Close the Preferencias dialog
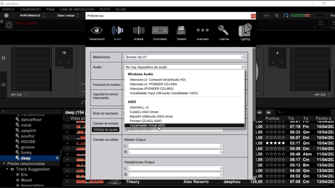 click(253, 16)
